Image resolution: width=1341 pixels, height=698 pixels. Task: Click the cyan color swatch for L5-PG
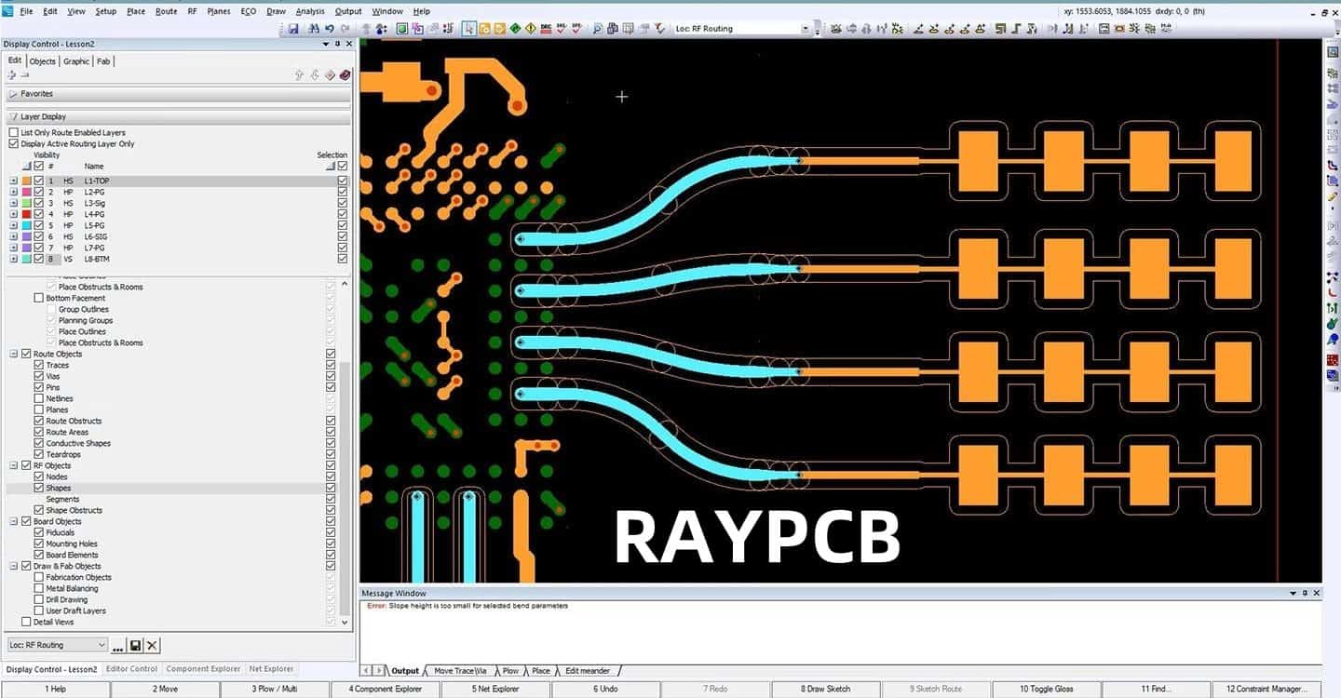[27, 225]
